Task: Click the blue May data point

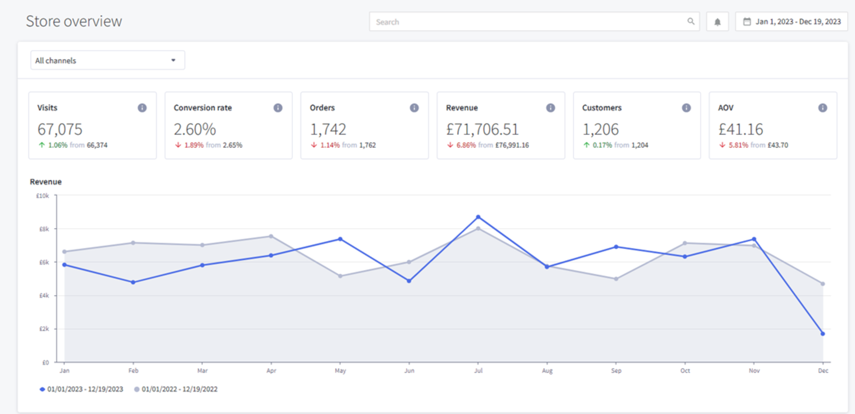Action: pyautogui.click(x=340, y=239)
